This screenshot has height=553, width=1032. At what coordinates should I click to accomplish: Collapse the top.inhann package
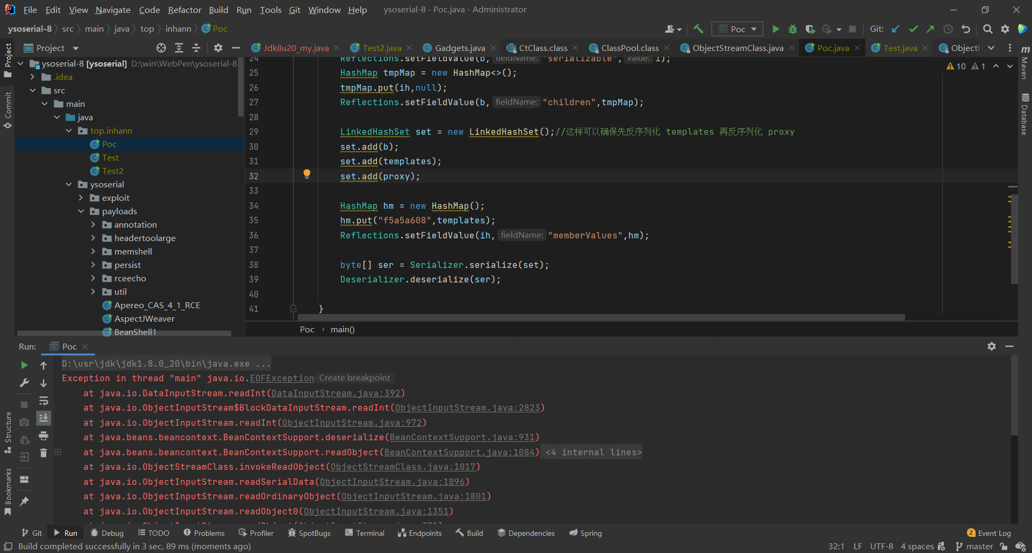pos(69,130)
